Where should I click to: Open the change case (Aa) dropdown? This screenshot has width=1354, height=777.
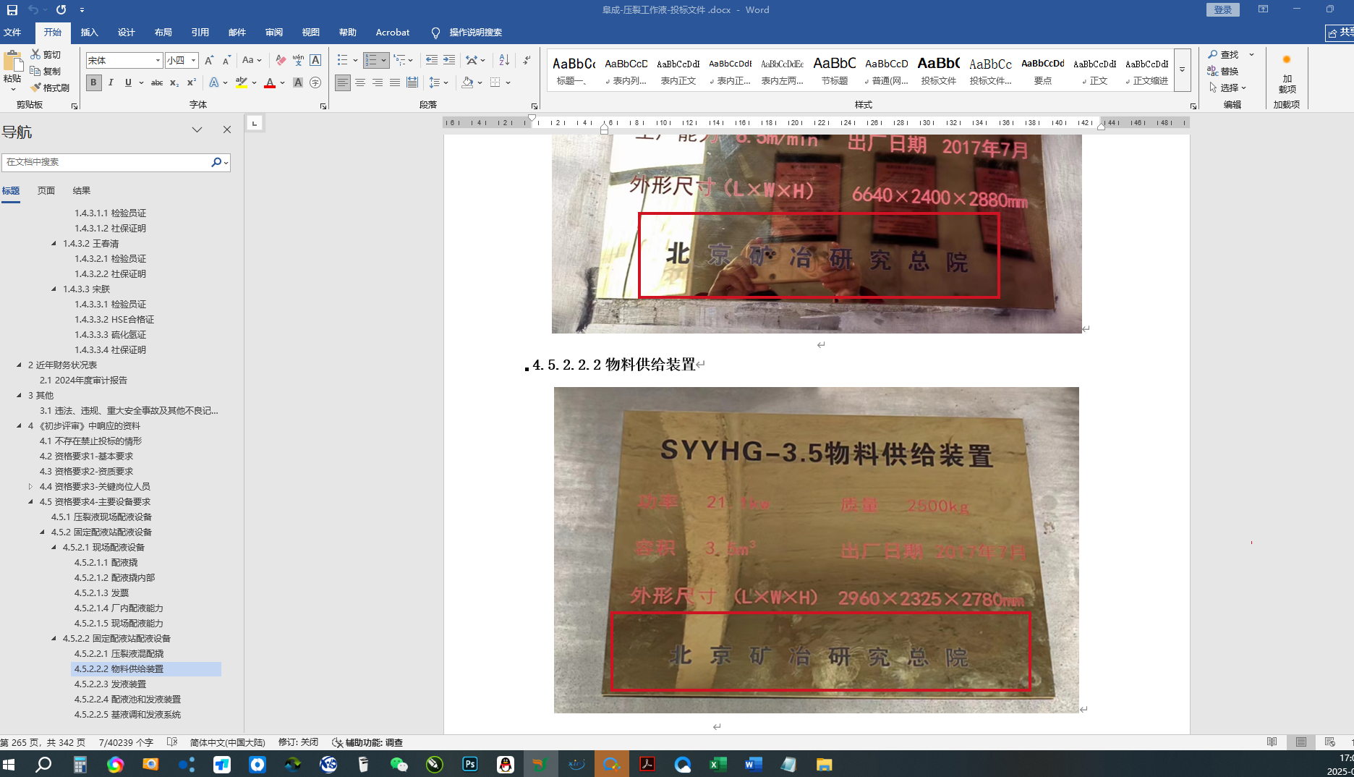[252, 61]
